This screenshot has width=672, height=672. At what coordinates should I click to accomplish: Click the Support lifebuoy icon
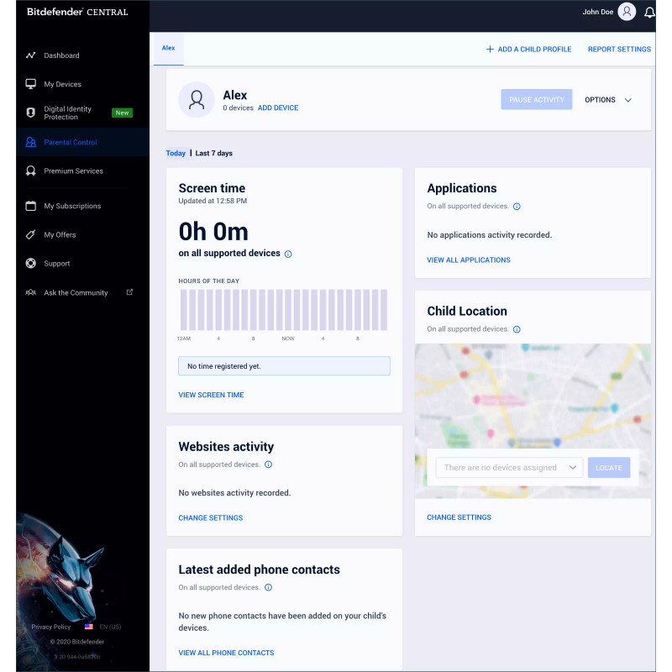(31, 263)
